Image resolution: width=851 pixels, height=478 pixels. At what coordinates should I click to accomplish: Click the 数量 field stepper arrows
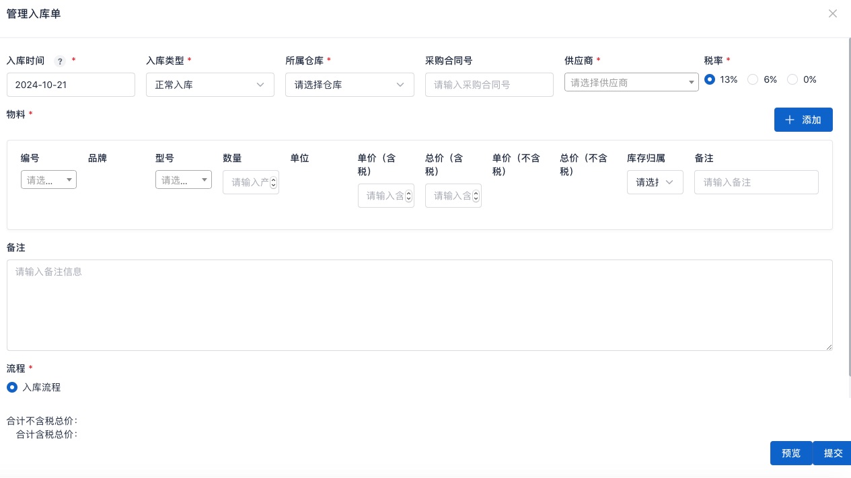[273, 182]
